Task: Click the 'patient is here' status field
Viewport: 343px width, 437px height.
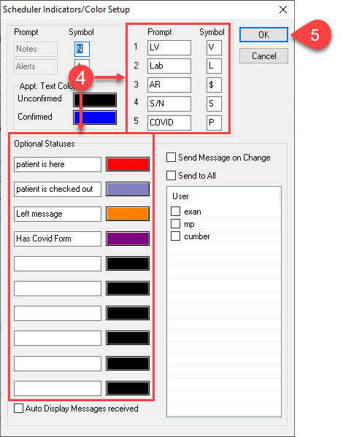Action: (58, 164)
